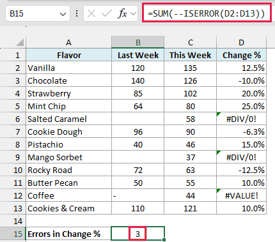
Task: Select the Strawberry cell
Action: 68,93
